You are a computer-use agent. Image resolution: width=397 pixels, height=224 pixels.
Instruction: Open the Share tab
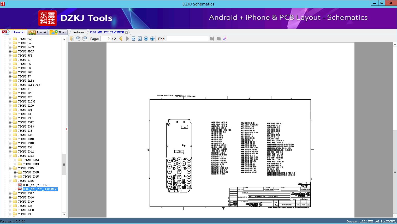tap(58, 32)
